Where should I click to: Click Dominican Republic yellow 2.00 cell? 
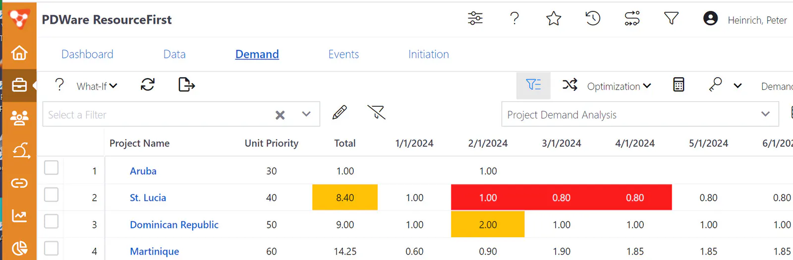[x=488, y=224]
